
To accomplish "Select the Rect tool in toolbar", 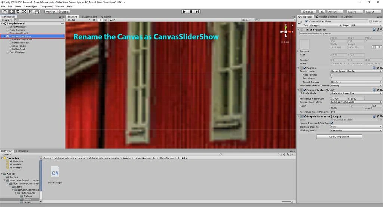I will pos(31,12).
